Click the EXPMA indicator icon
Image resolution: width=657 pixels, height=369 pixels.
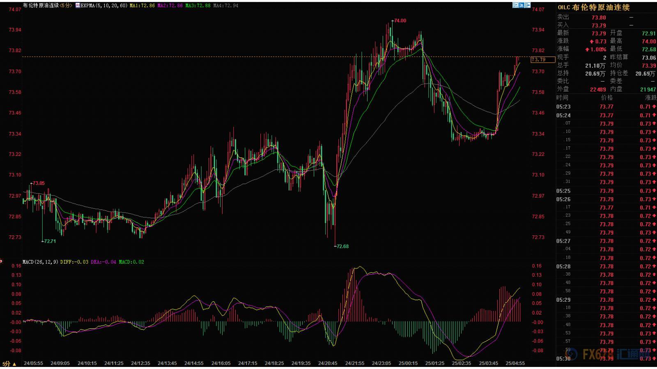(x=78, y=6)
